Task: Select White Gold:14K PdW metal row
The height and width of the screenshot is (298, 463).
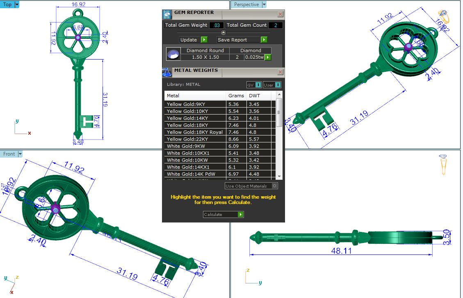Action: [195, 174]
